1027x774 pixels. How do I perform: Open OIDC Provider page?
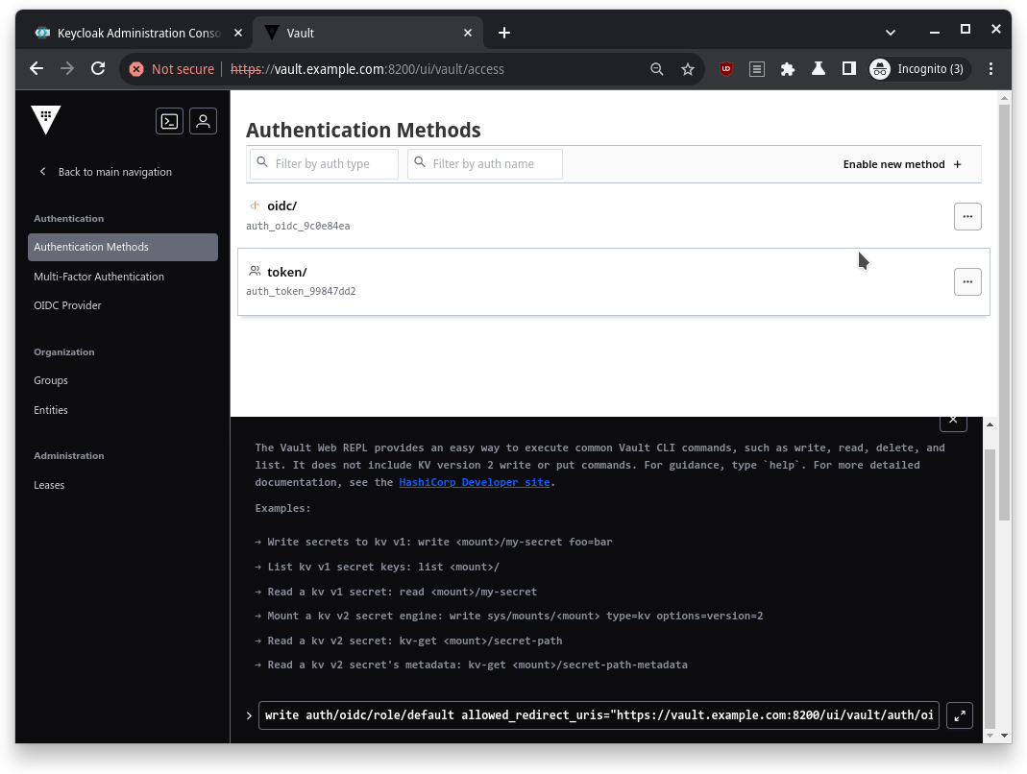coord(67,305)
